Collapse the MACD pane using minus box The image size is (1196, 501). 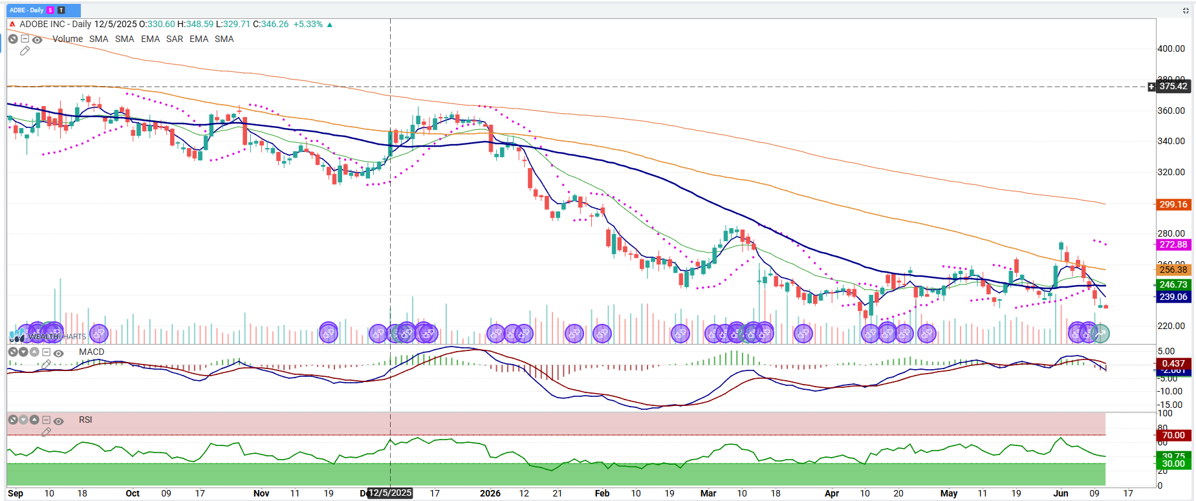[46, 352]
